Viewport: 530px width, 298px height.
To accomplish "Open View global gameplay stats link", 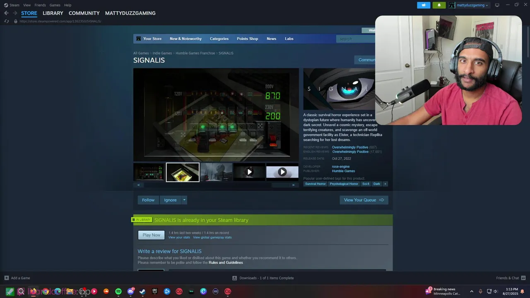I will click(x=212, y=238).
